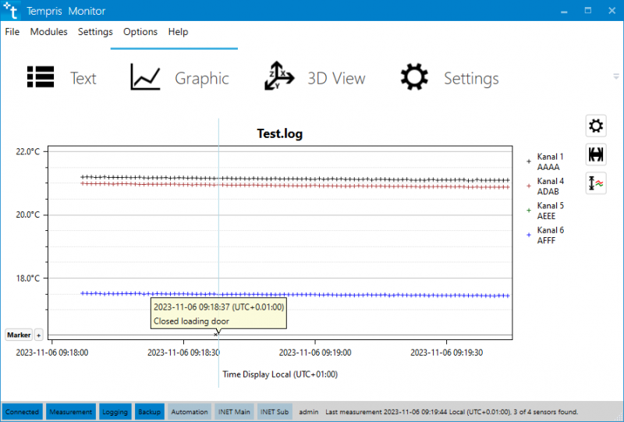Click the 3D View axes icon

[278, 78]
